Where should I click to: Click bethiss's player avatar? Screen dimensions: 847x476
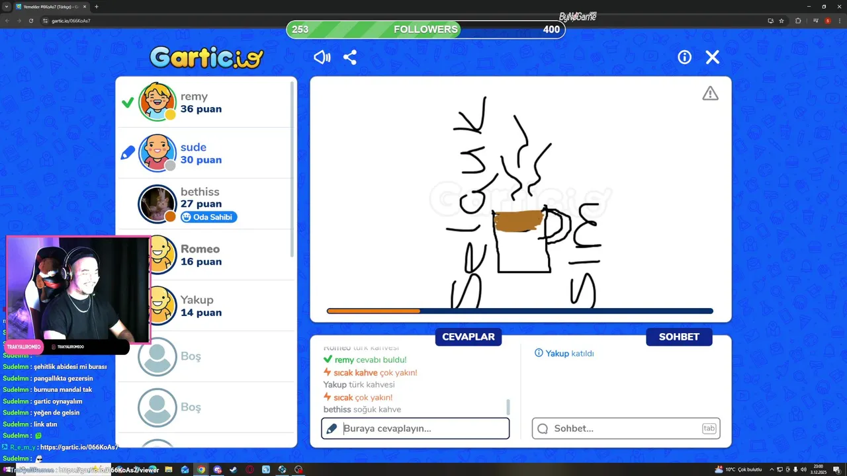(x=157, y=204)
